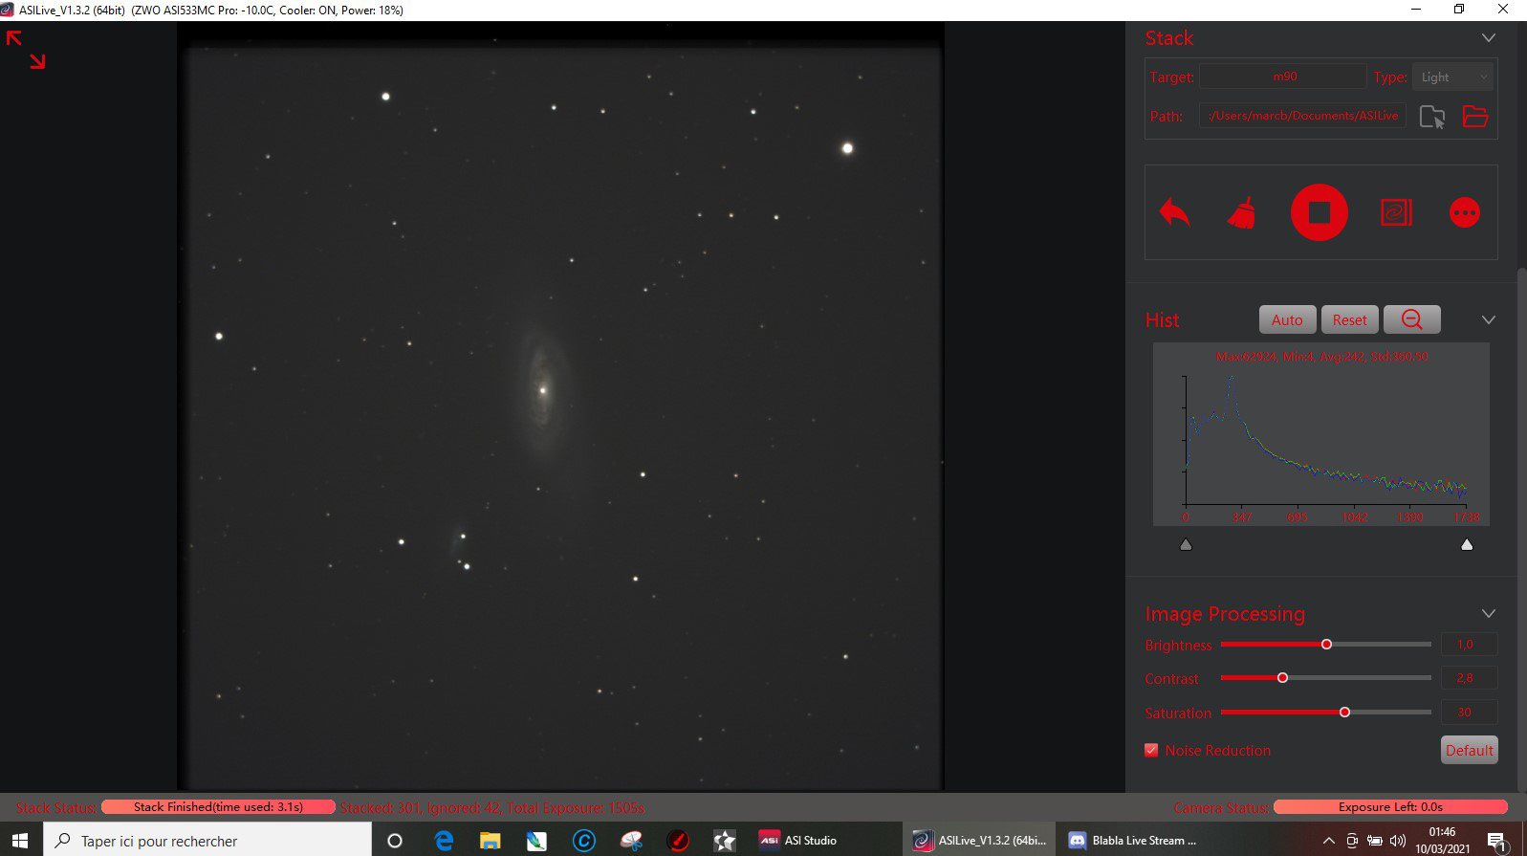Click the select path folder icon
The width and height of the screenshot is (1527, 856).
coord(1432,117)
